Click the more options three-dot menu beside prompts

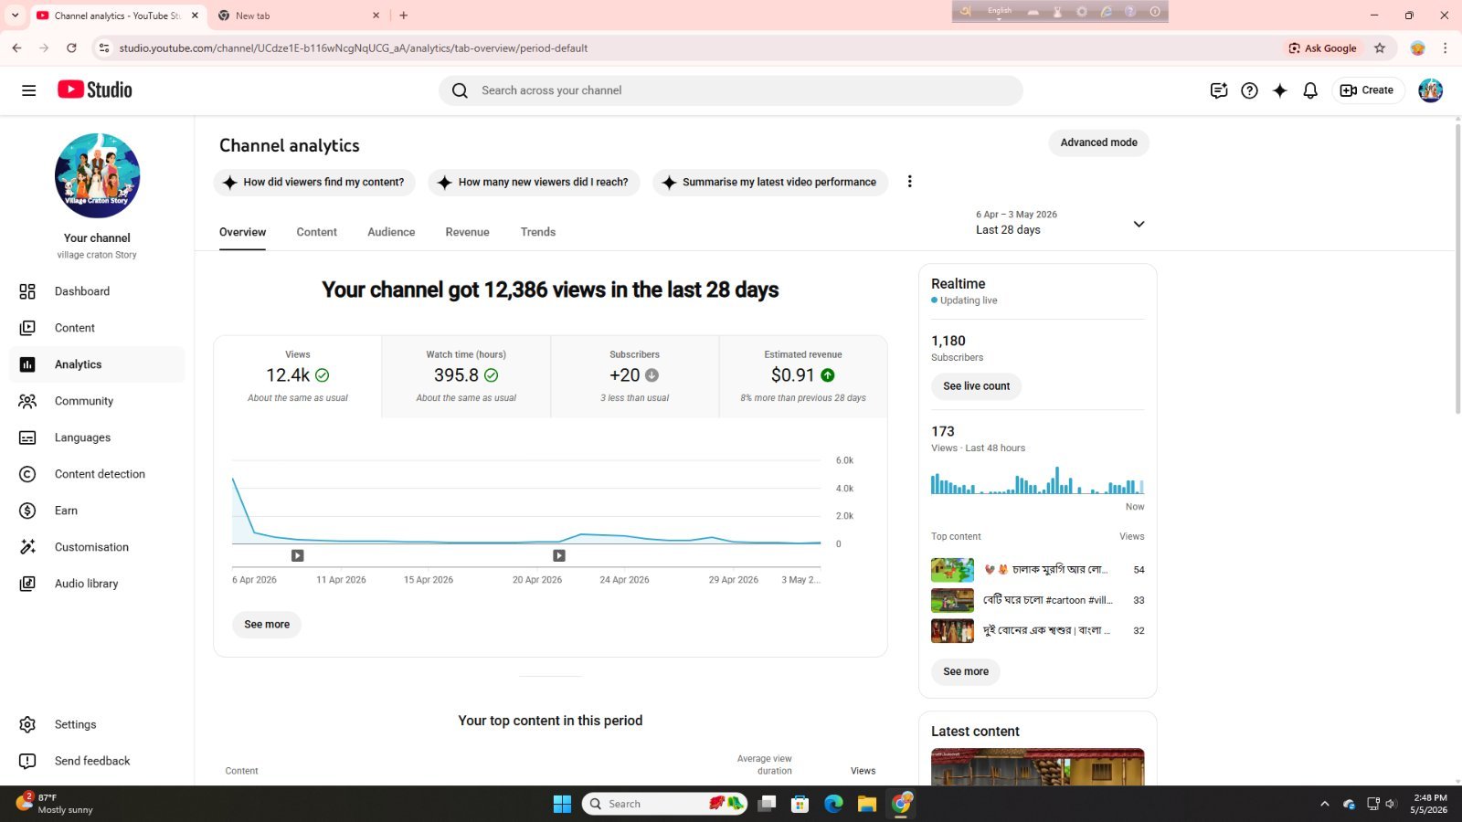tap(909, 182)
